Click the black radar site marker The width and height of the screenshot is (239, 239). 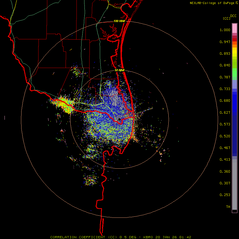[119, 119]
